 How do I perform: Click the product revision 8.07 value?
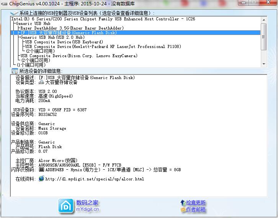coord(43,151)
